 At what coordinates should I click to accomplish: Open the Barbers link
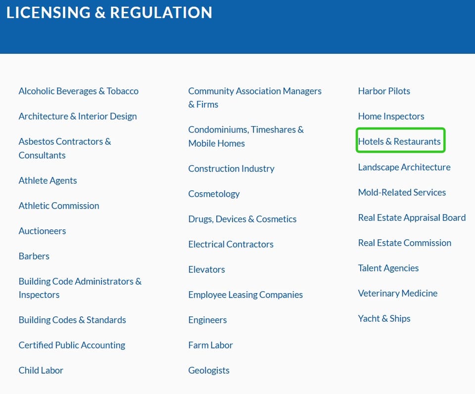pos(34,256)
